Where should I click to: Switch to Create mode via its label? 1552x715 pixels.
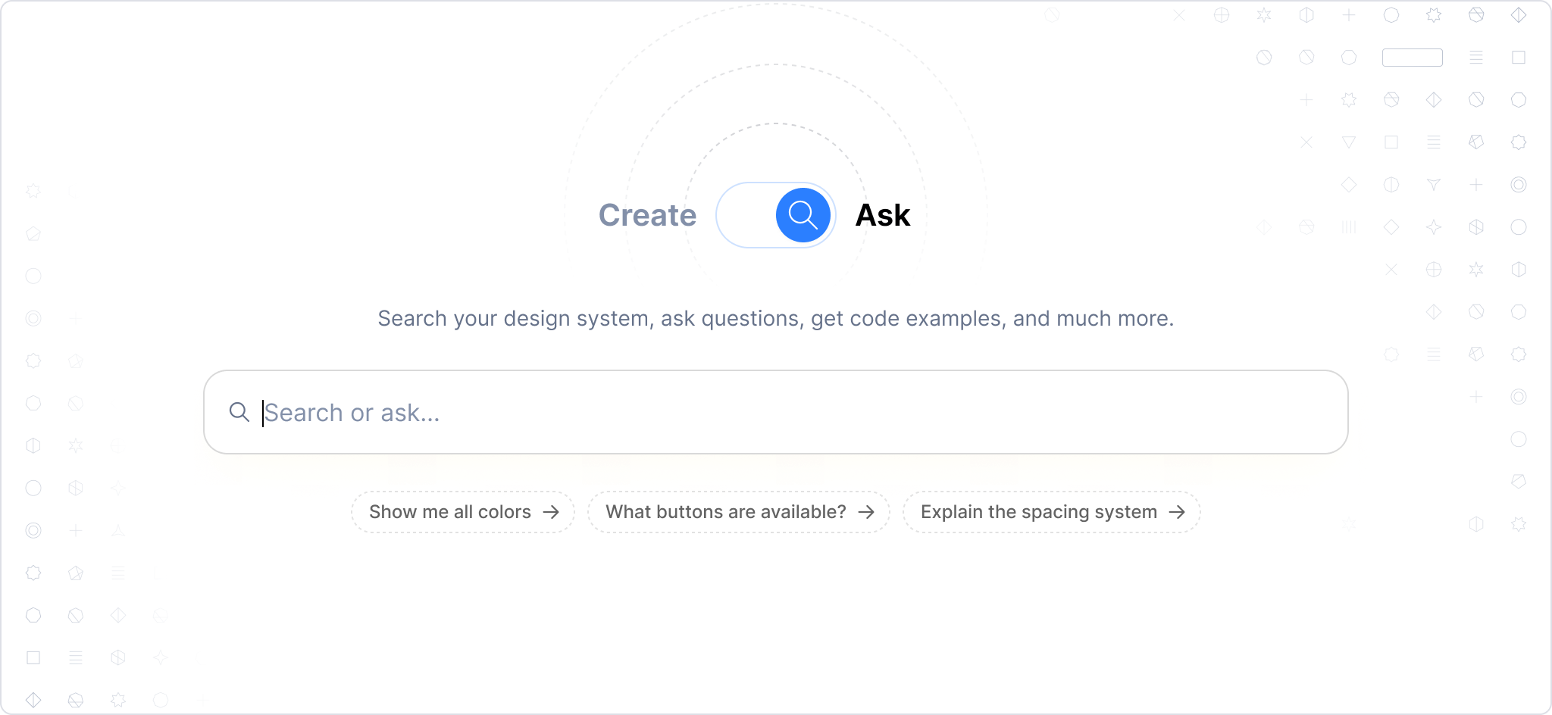coord(647,215)
